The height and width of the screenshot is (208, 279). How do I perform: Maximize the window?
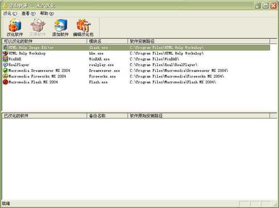pos(266,6)
